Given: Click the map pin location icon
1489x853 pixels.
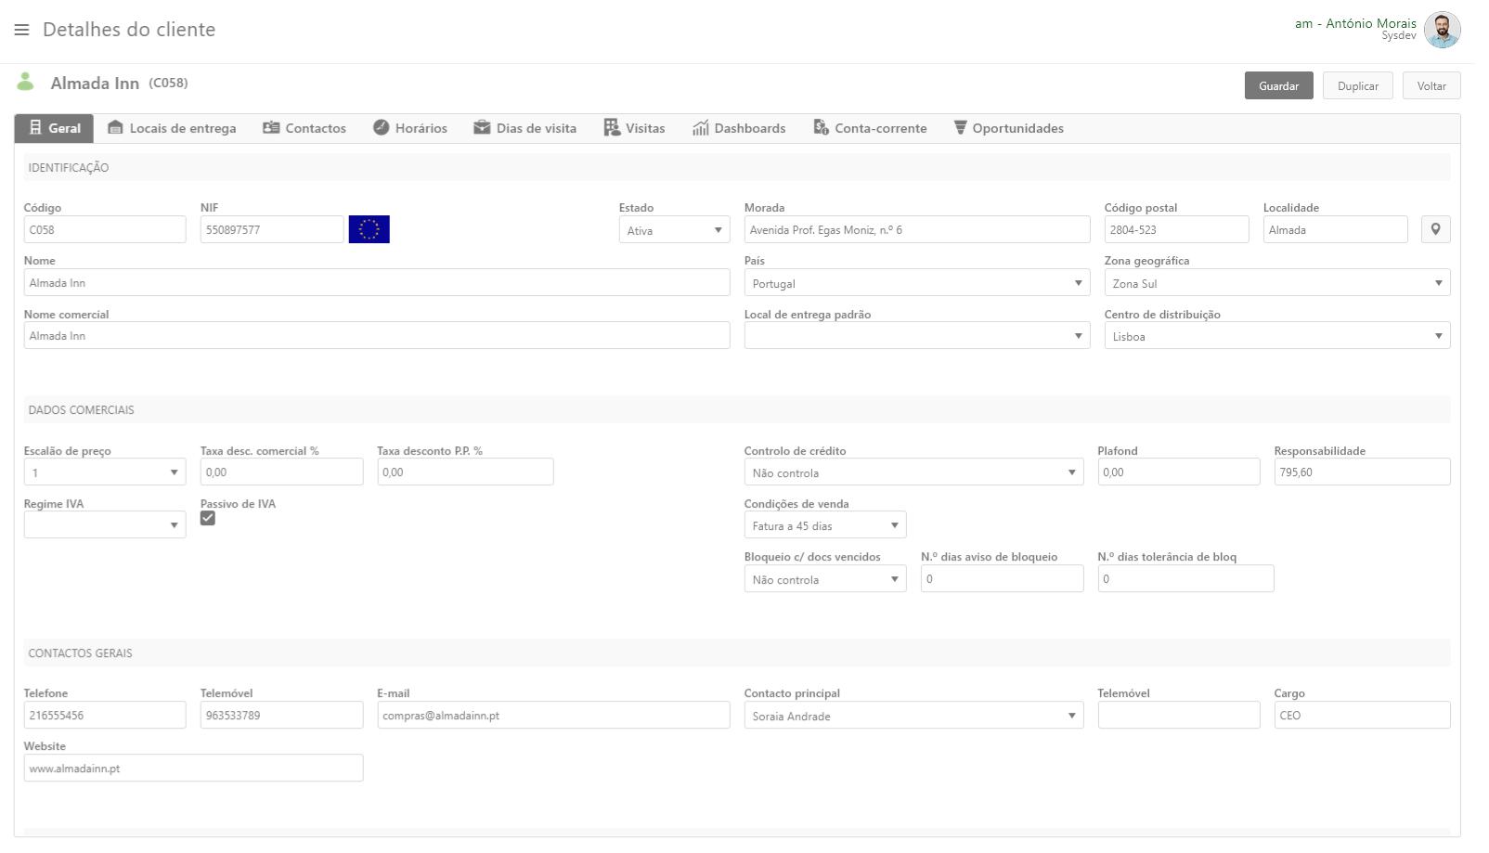Looking at the screenshot, I should (x=1435, y=229).
